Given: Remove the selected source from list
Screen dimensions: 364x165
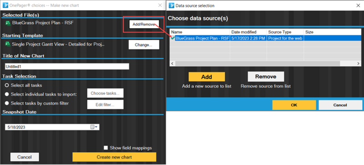Looking at the screenshot, I should click(266, 76).
